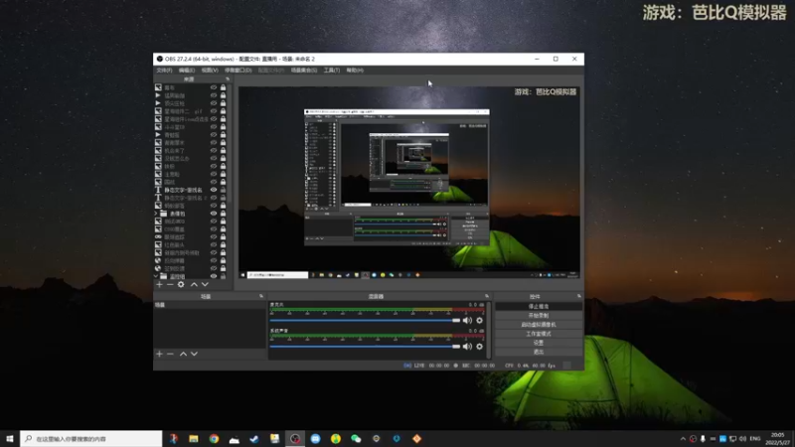Viewport: 795px width, 447px height.
Task: Pop out the 混音器 dock panel
Action: click(x=487, y=296)
